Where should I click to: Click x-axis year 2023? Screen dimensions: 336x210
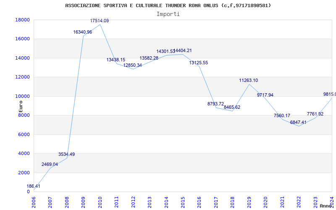point(315,202)
